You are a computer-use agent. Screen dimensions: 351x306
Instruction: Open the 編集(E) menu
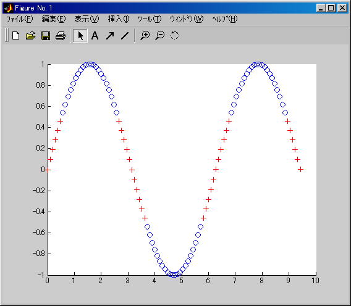[54, 19]
